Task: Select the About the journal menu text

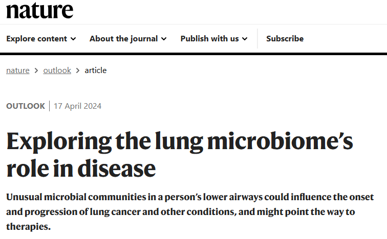Action: click(x=123, y=39)
